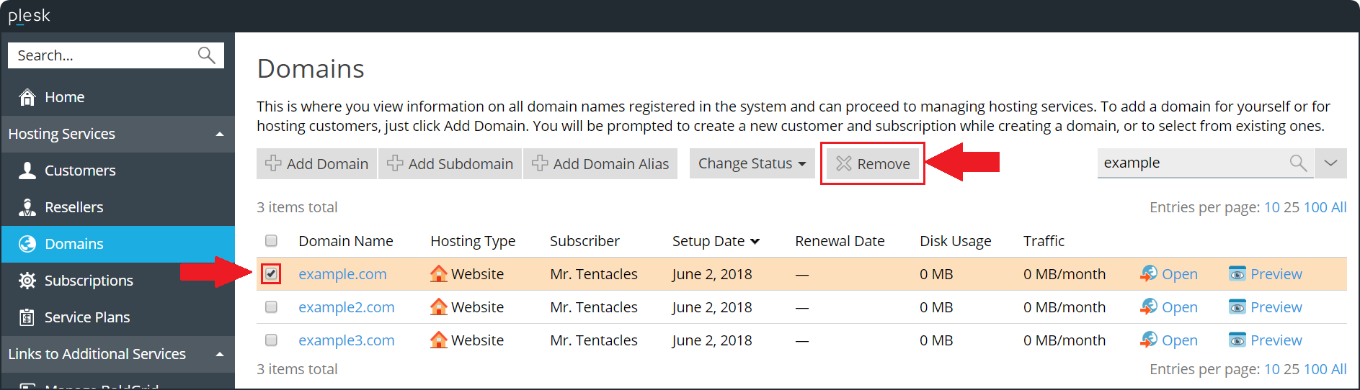
Task: Click the magnifier icon in sidebar search
Action: pos(206,55)
